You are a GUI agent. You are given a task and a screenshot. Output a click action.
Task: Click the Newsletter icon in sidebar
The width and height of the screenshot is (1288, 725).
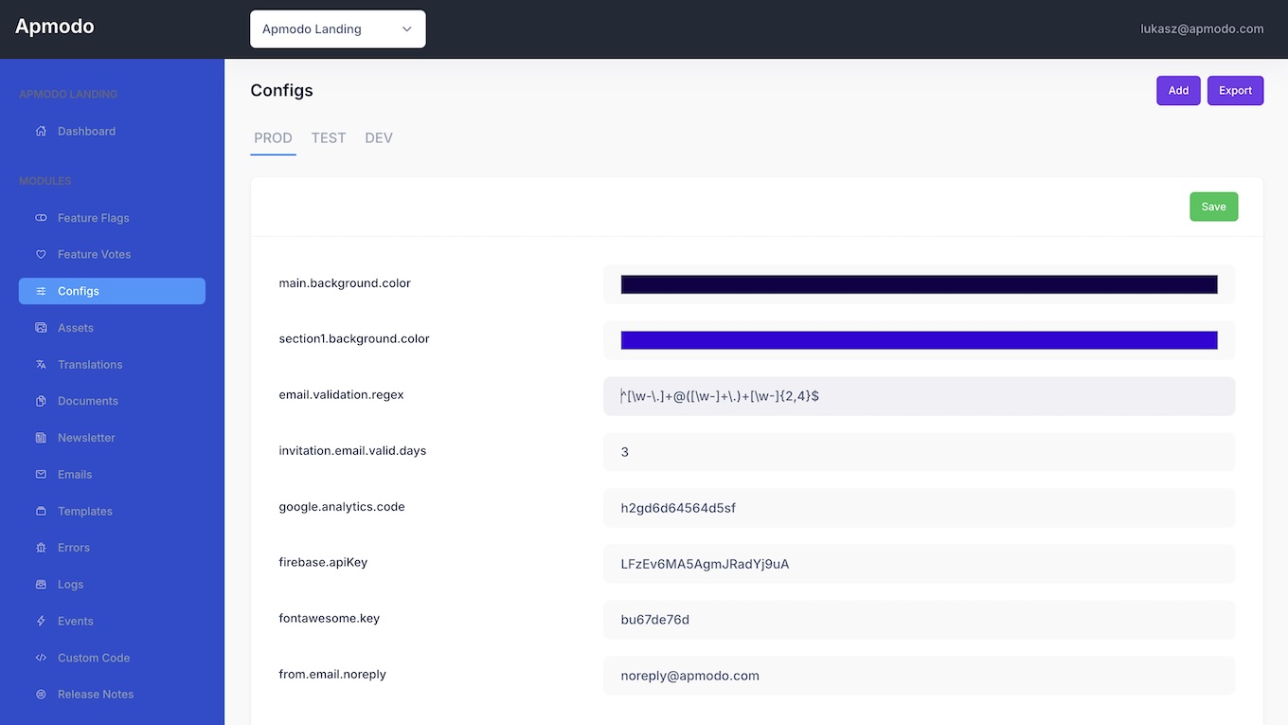coord(41,438)
